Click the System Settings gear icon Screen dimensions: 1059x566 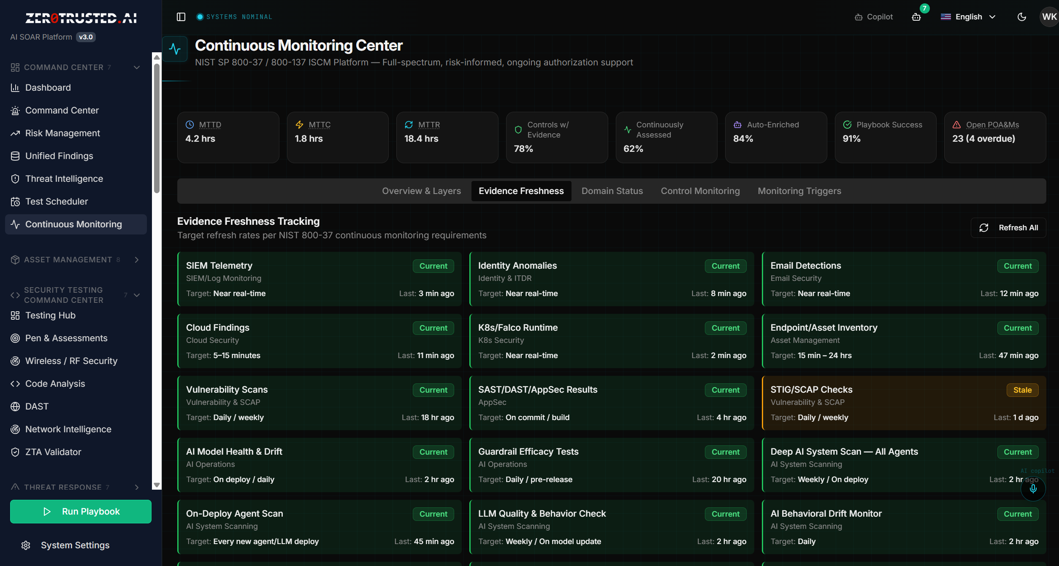[26, 545]
